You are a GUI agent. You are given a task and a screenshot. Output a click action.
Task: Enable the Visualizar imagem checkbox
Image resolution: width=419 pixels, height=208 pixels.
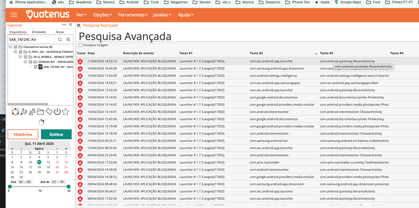point(81,45)
